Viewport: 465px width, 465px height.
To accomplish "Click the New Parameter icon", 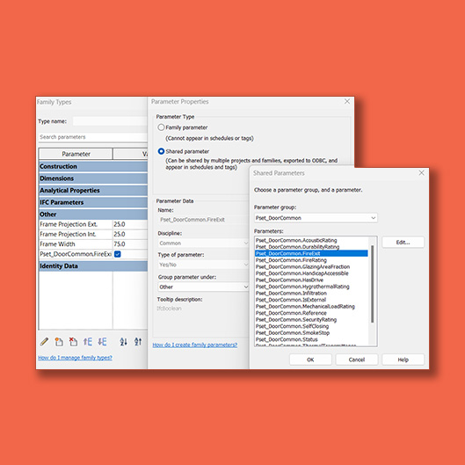I will coord(59,342).
